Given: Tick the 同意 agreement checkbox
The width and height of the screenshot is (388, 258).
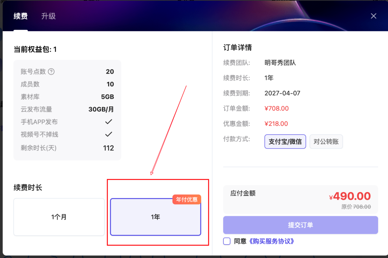Looking at the screenshot, I should (x=227, y=241).
